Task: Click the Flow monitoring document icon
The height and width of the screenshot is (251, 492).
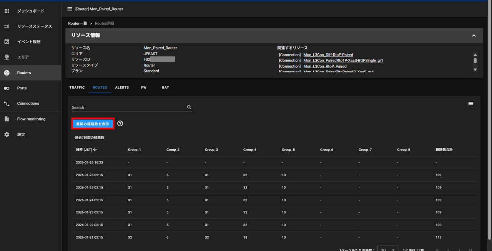Action: (7, 119)
